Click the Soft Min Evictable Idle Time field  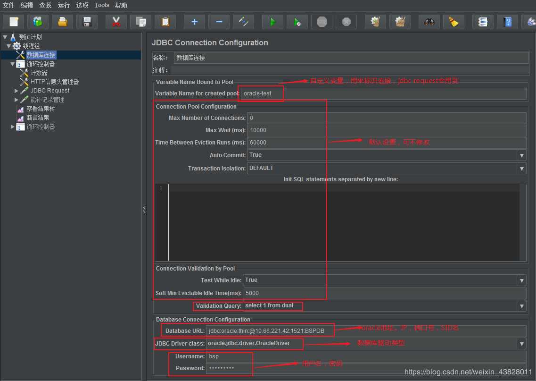(x=385, y=293)
